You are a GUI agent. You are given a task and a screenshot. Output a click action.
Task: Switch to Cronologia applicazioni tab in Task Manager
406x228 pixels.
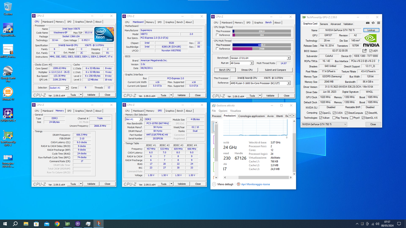252,116
